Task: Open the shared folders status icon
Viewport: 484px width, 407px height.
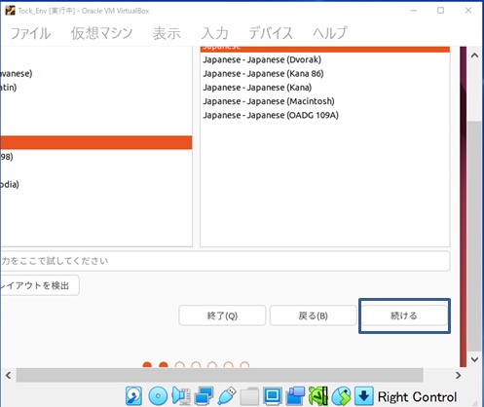Action: 249,396
